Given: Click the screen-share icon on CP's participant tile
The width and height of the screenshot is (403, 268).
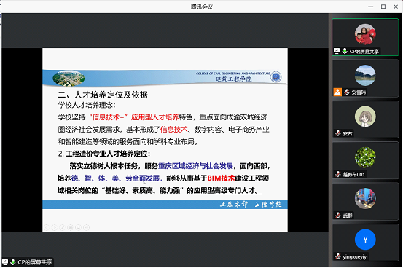Looking at the screenshot, I should tap(337, 51).
